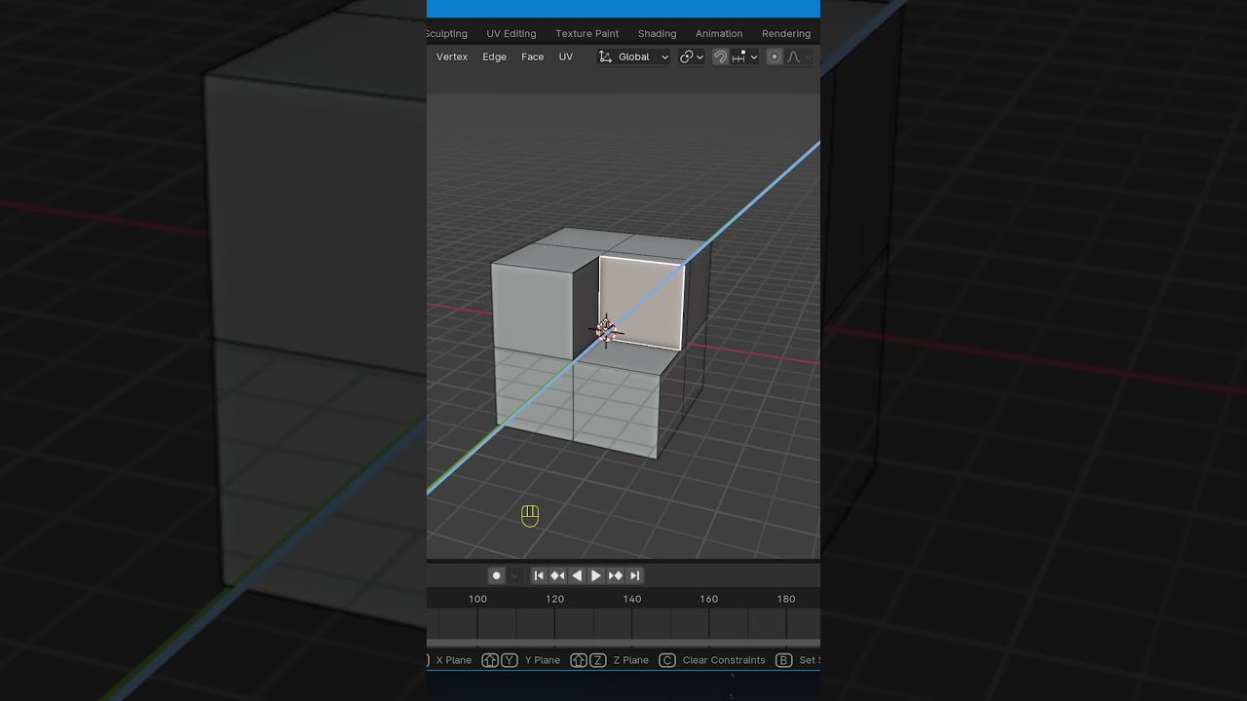Open the Vertex menu
The image size is (1247, 701).
click(452, 56)
